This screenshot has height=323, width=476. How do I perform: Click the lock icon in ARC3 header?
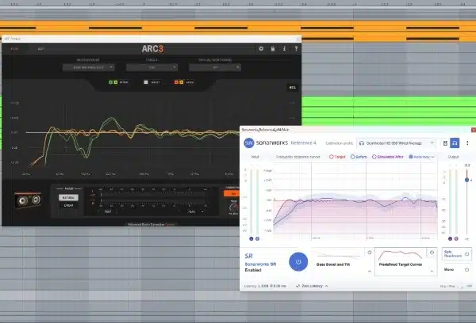pos(273,48)
